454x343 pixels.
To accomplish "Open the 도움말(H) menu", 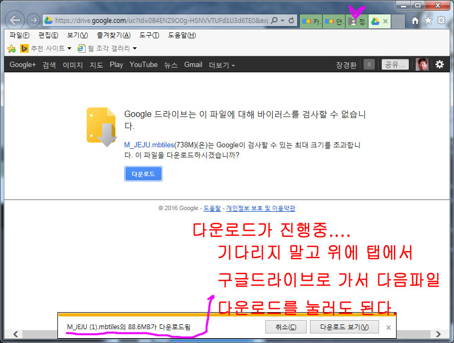I will point(182,35).
